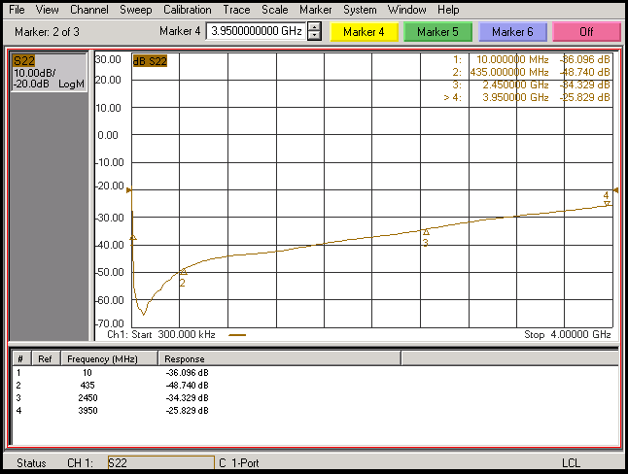
Task: Select marker 3 triangle on the trace
Action: coord(426,232)
